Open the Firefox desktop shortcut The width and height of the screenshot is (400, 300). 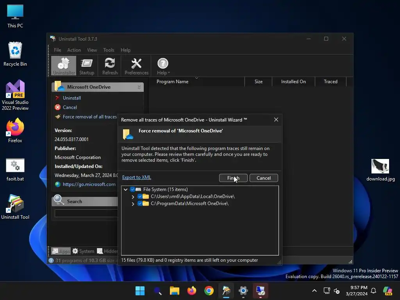15,130
